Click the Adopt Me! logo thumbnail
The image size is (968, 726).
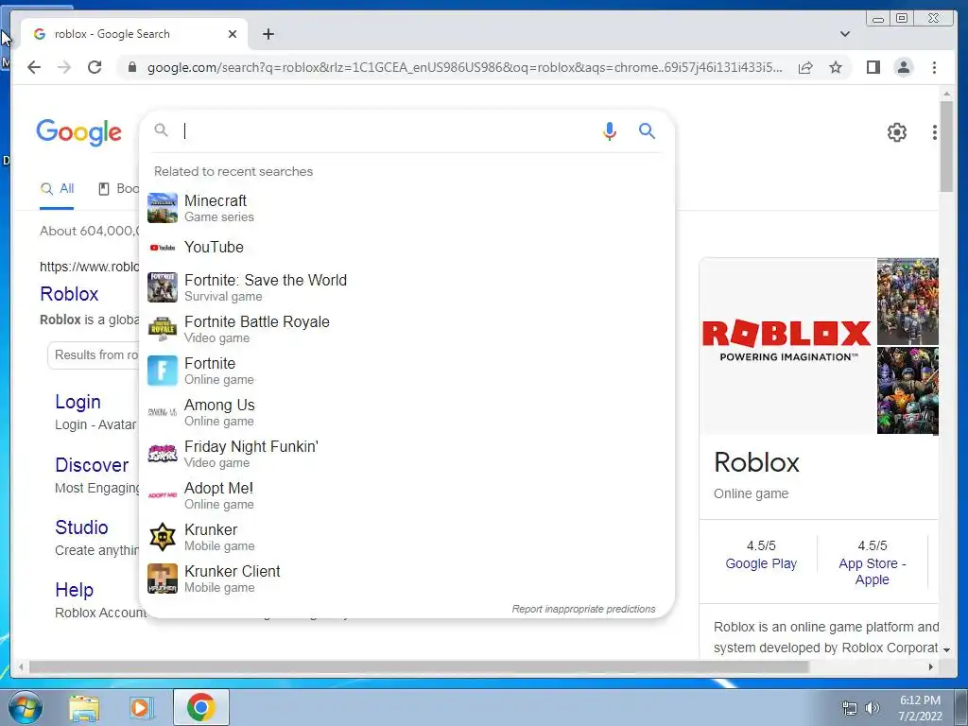(163, 495)
